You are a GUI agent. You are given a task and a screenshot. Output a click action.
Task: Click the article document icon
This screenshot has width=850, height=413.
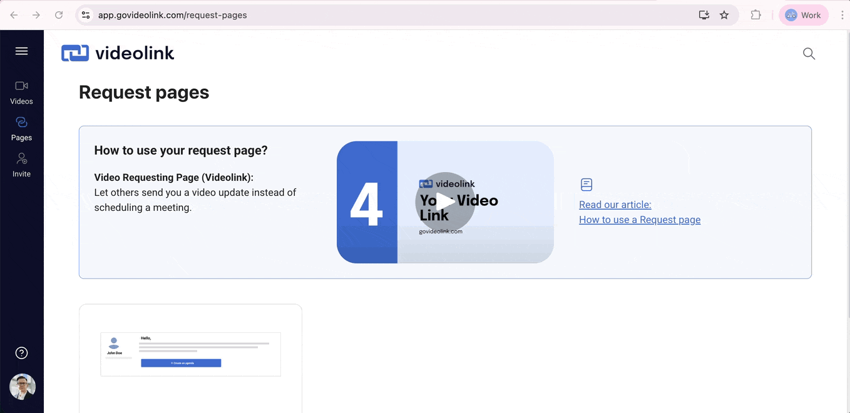tap(586, 185)
